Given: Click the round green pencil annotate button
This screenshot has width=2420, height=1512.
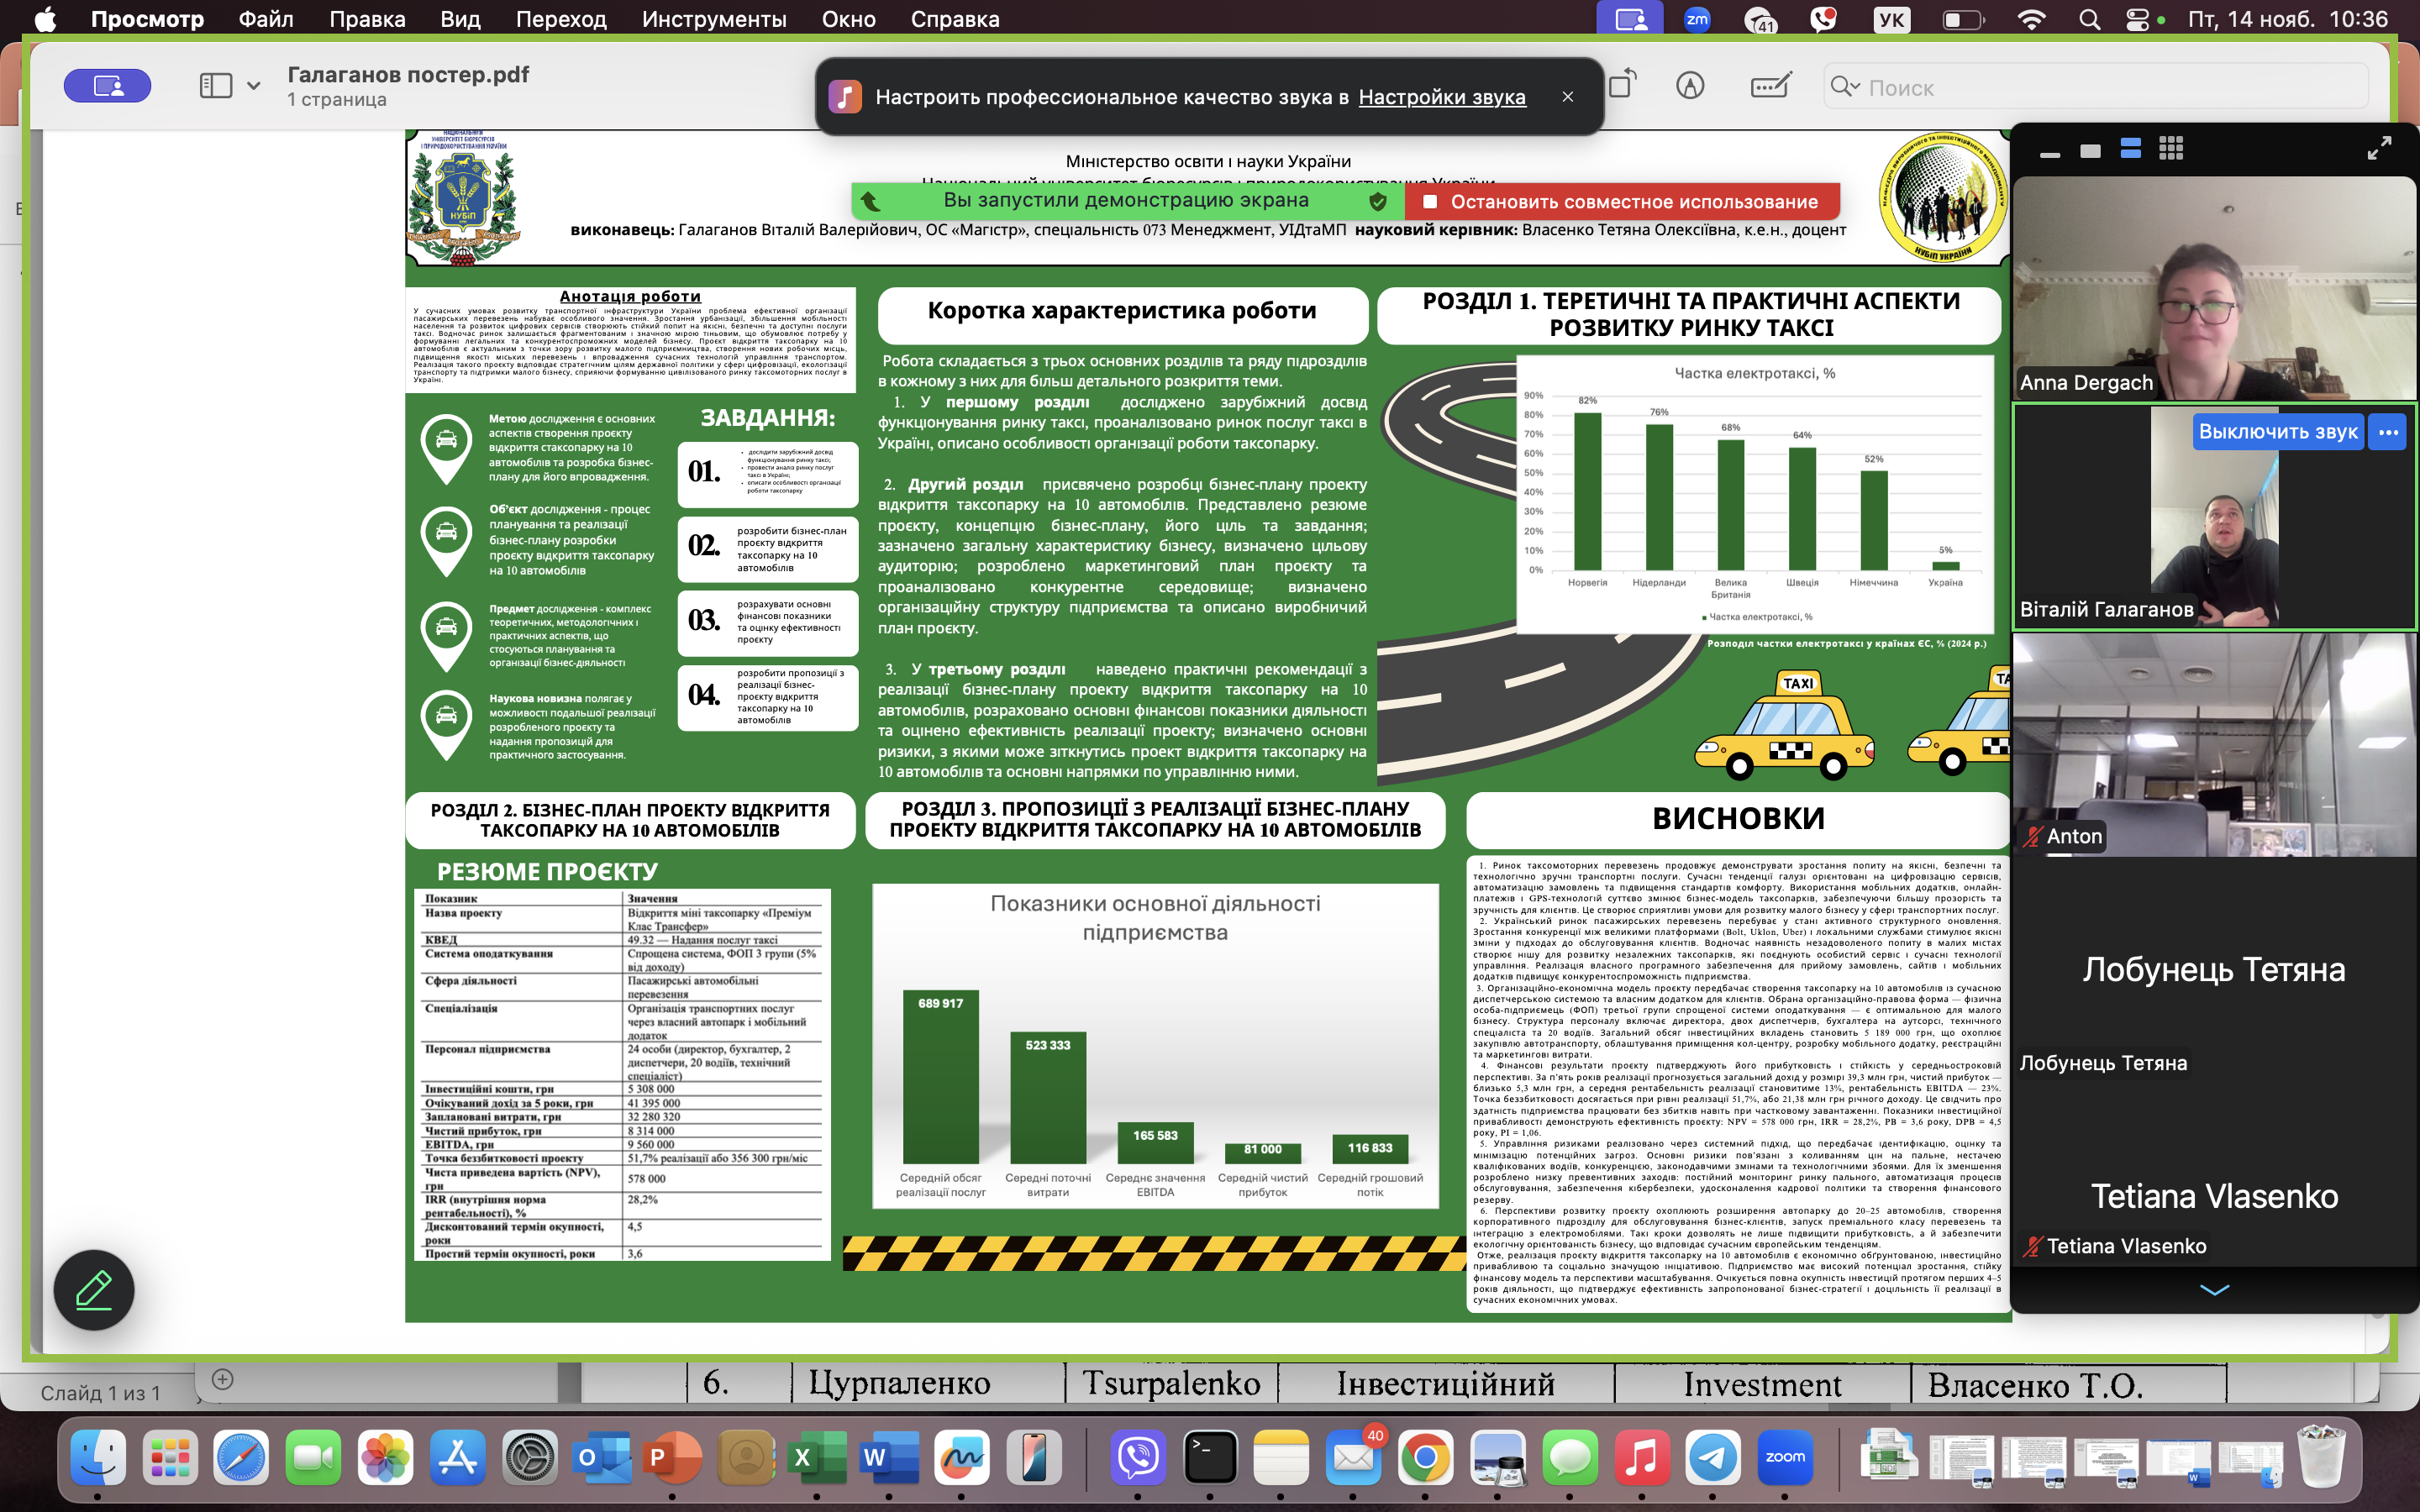Looking at the screenshot, I should pos(94,1290).
